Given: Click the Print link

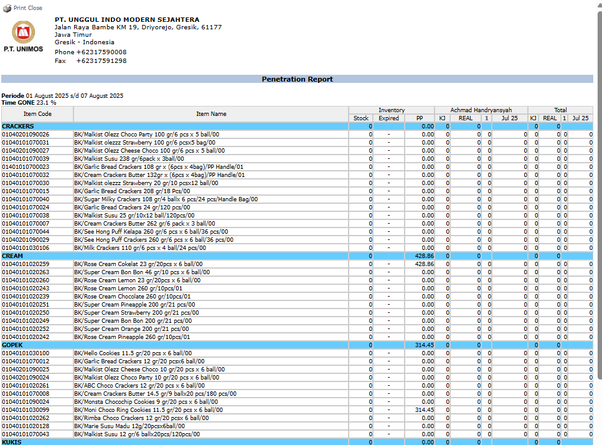Looking at the screenshot, I should tap(20, 8).
